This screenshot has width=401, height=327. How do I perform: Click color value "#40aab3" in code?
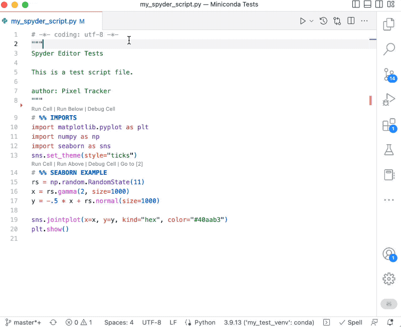tap(207, 220)
